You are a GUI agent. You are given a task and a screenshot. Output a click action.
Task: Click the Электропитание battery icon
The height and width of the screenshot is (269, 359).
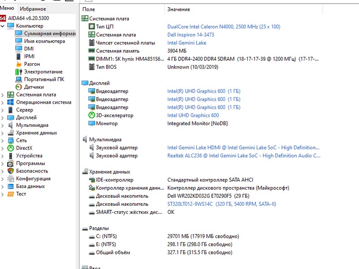point(18,72)
